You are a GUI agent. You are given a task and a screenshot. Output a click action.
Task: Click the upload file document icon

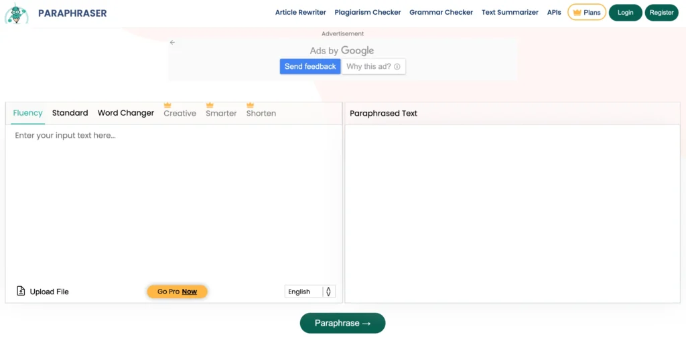point(21,291)
